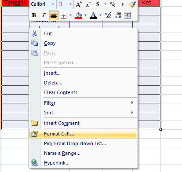Apply the red Fill Color bucket
The height and width of the screenshot is (172, 182).
coord(78,15)
